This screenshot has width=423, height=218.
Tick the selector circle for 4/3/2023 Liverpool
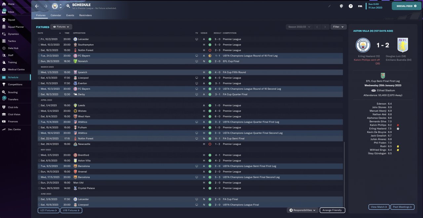39,78
